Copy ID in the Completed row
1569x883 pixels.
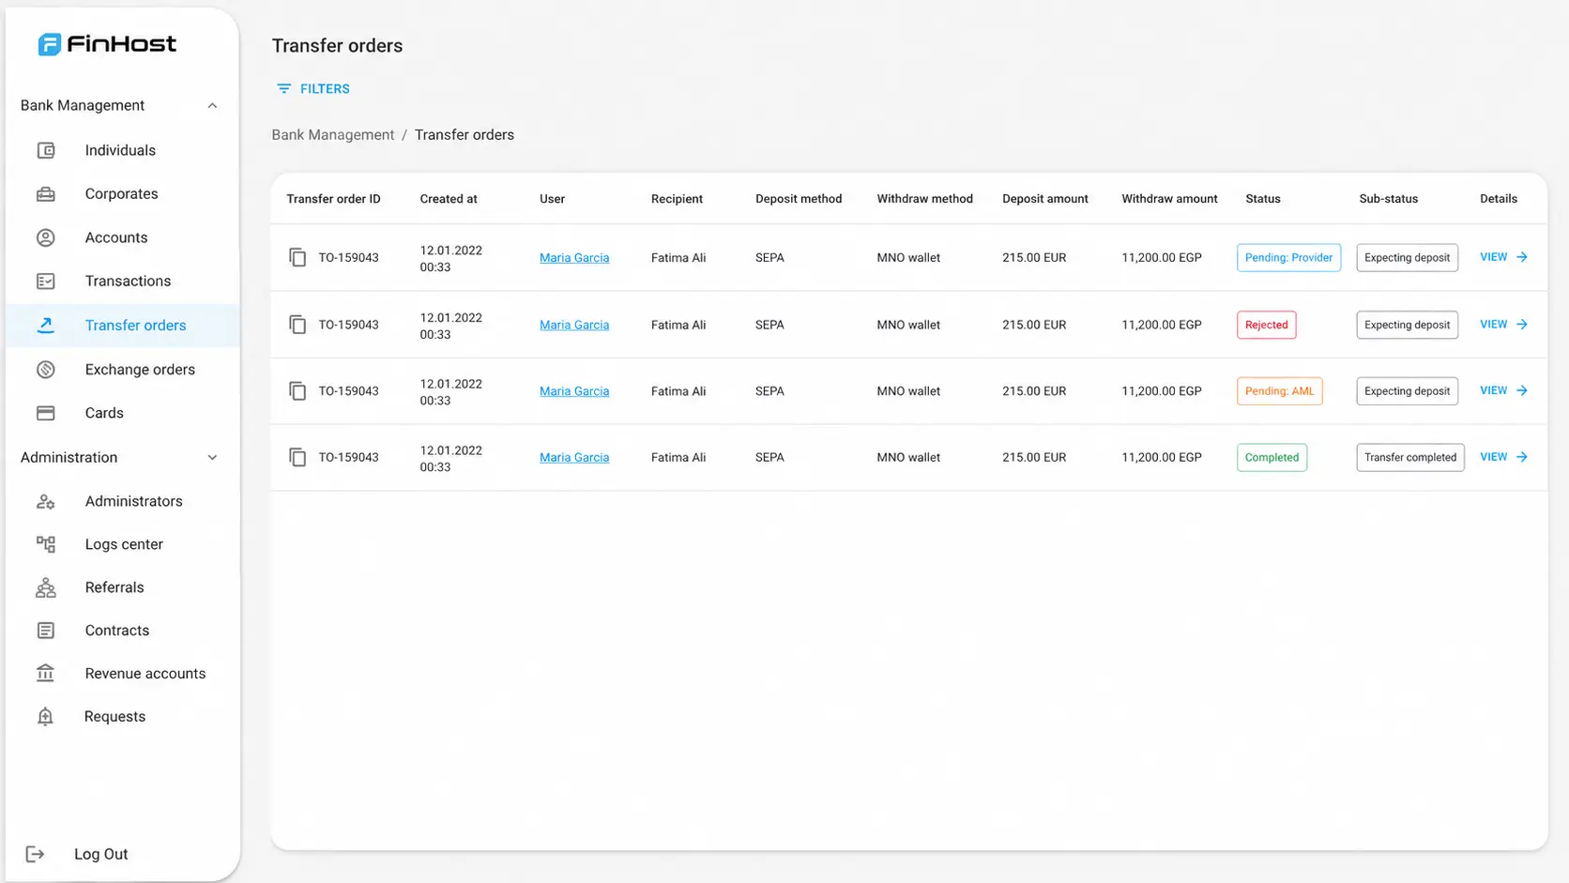[297, 458]
